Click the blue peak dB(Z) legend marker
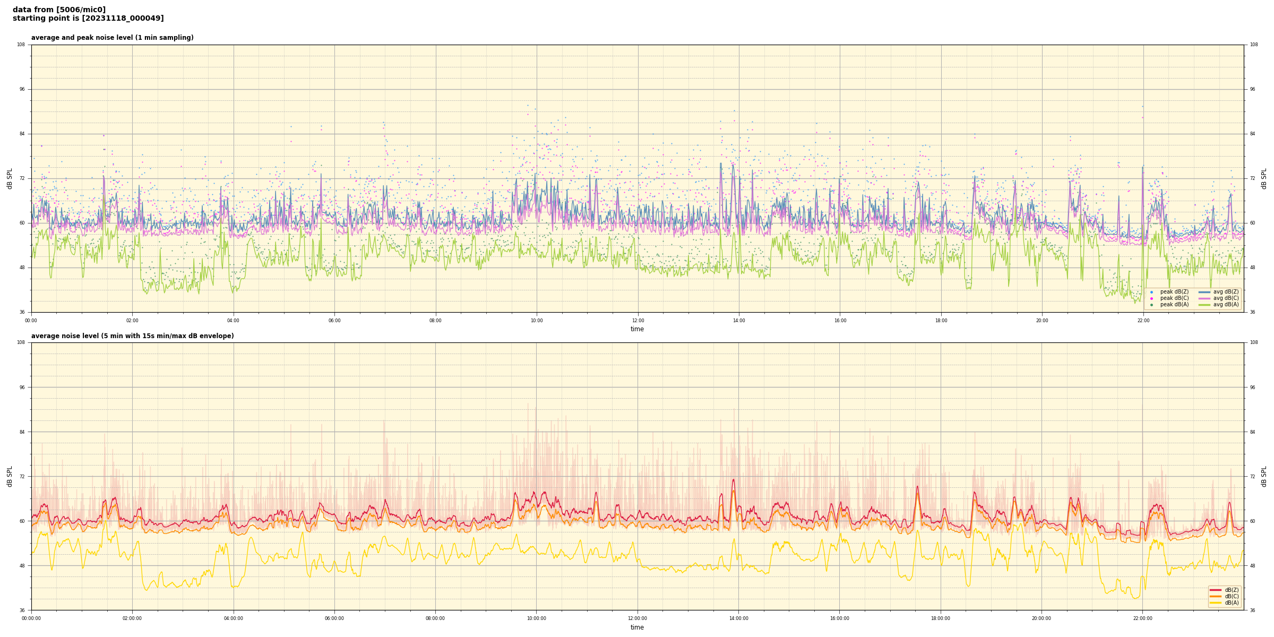The image size is (1274, 637). [1151, 292]
